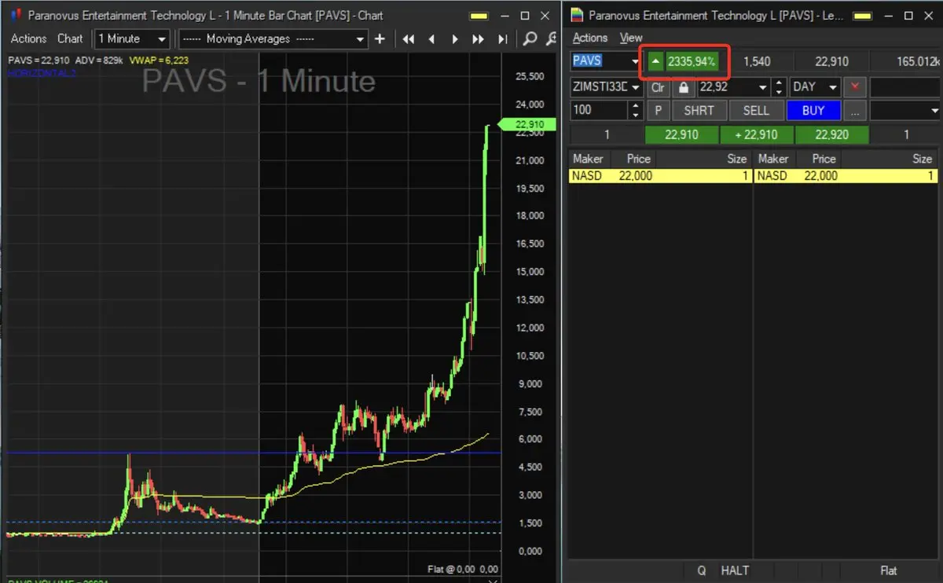This screenshot has height=583, width=943.
Task: Click the chart window's app icon
Action: tap(16, 15)
